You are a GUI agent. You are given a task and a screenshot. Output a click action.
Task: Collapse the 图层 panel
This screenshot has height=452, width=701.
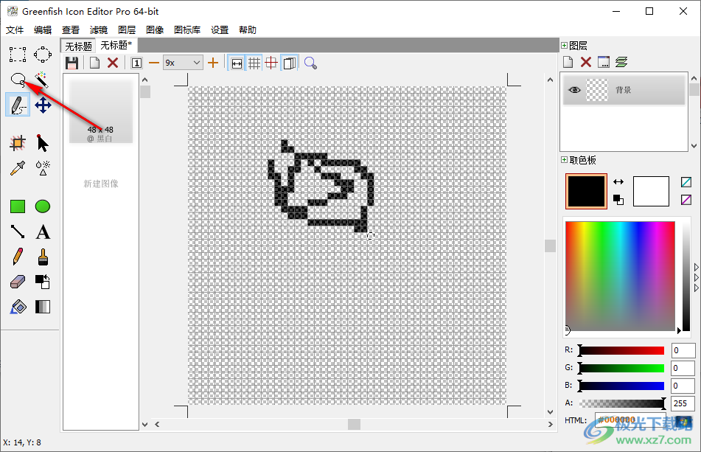click(563, 44)
